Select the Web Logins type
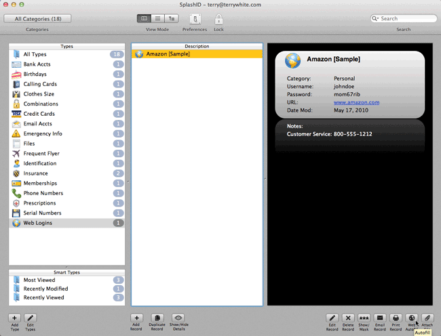441x336 pixels. [67, 223]
